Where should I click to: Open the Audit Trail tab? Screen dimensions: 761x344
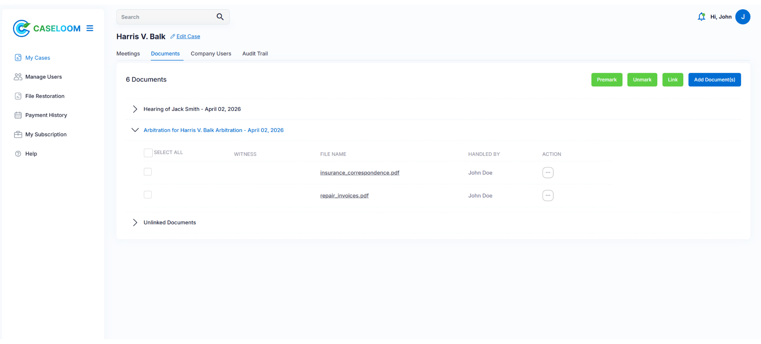[255, 53]
